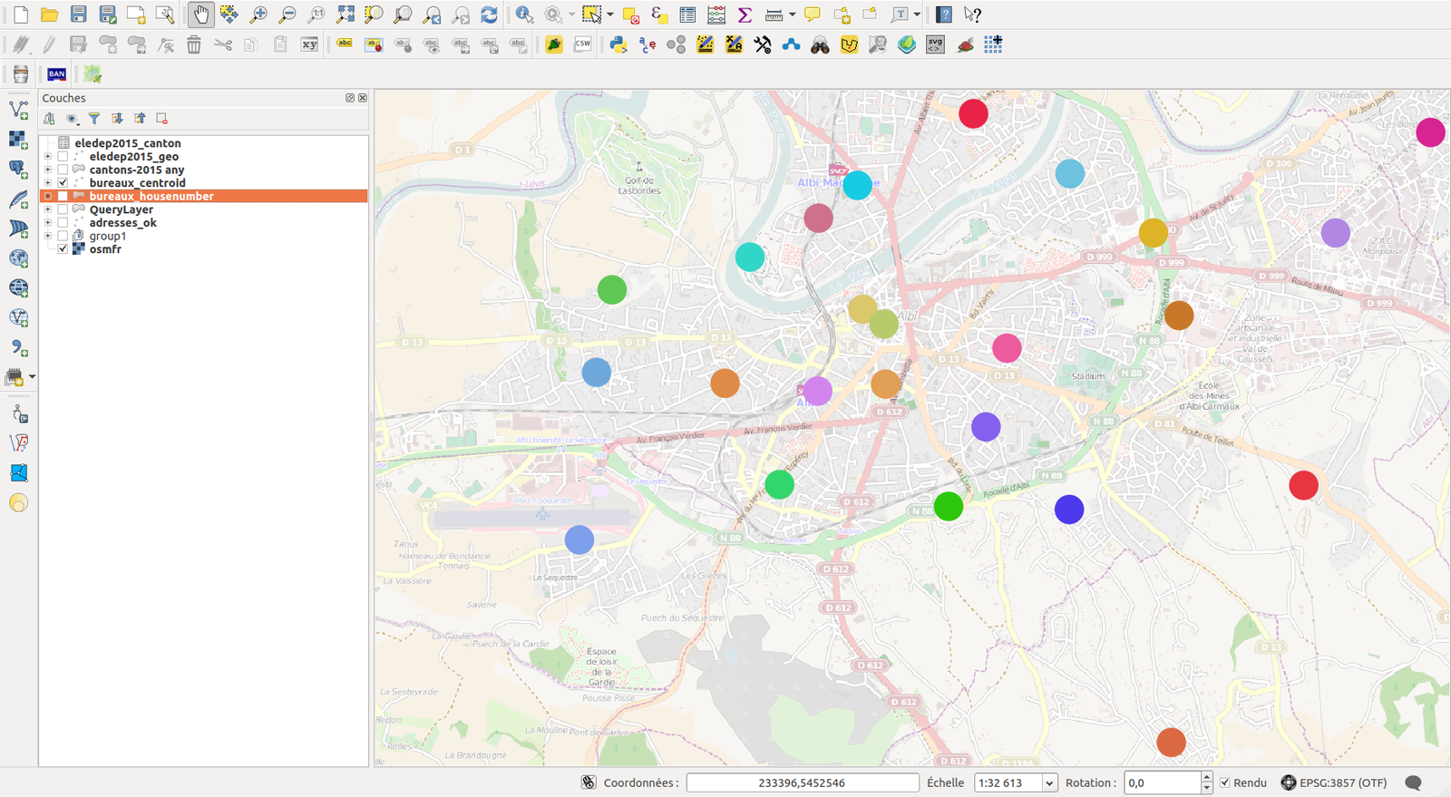This screenshot has width=1451, height=797.
Task: Click the Refresh map button
Action: (489, 15)
